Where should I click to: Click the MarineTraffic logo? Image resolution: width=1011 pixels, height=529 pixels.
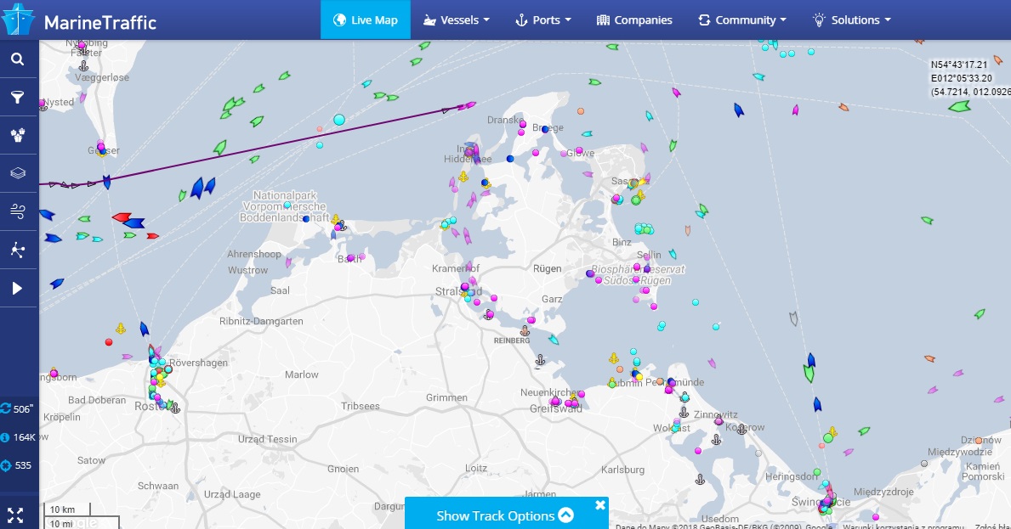coord(79,20)
